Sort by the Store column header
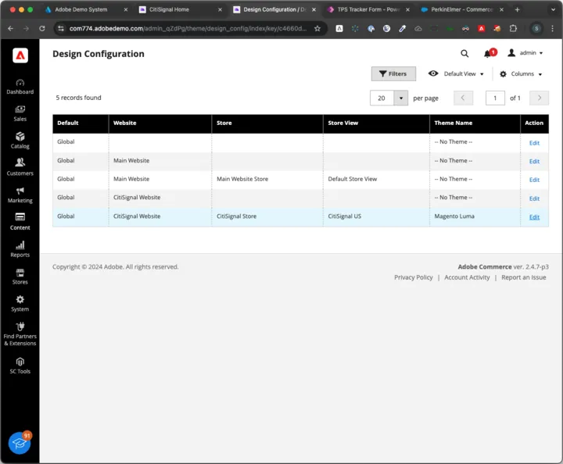Screen dimensions: 563x464 (267, 123)
